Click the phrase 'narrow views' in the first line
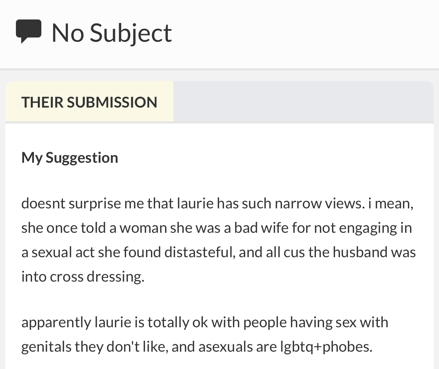The image size is (439, 369). 320,203
